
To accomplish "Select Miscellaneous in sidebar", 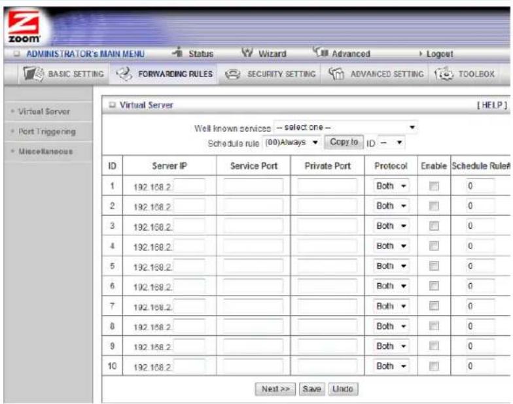I will (46, 152).
